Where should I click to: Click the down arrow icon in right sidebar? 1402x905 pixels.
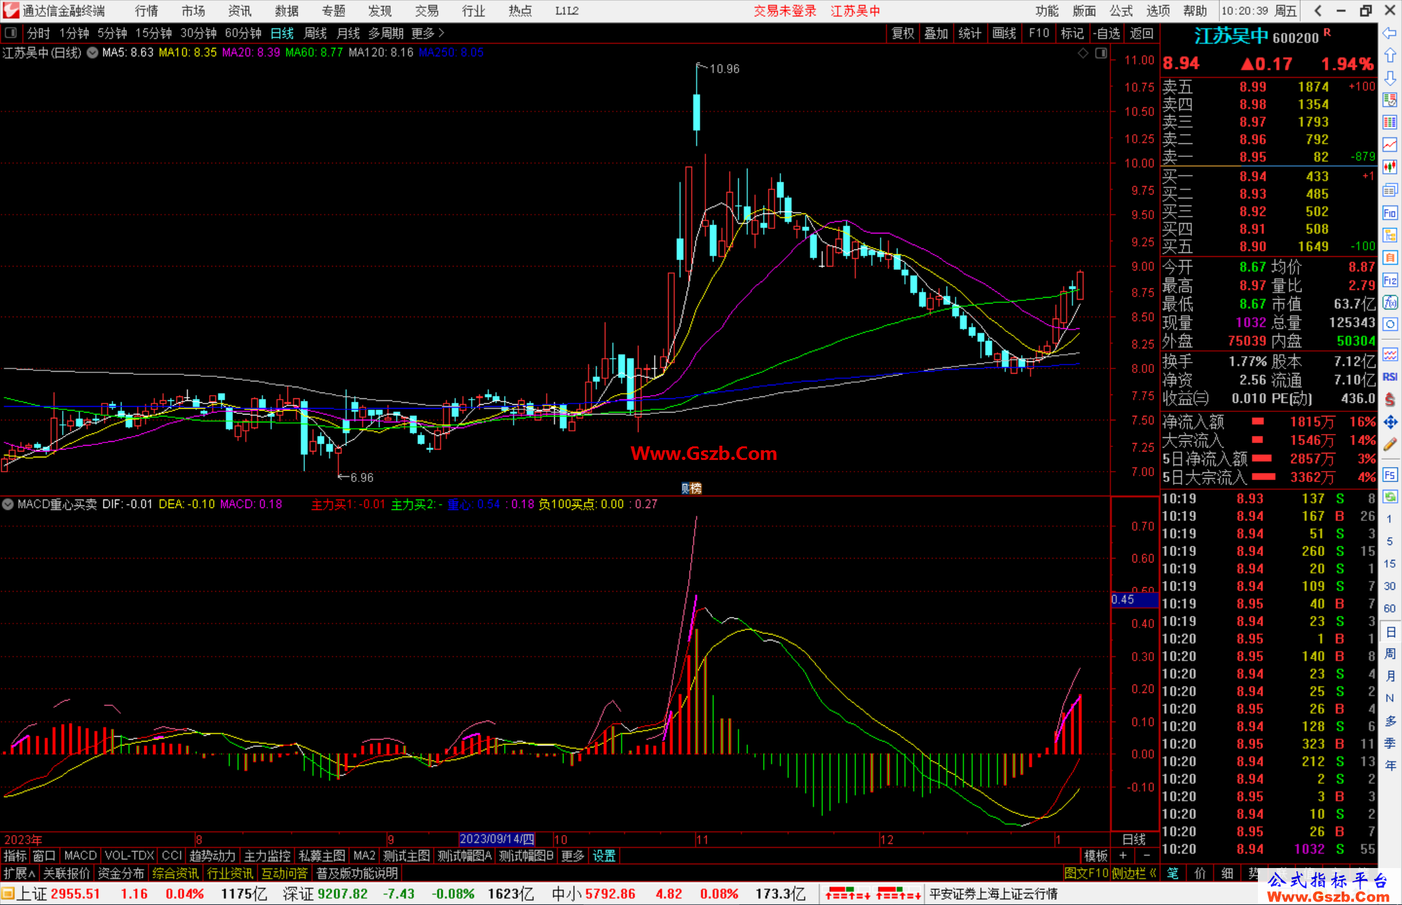coord(1390,78)
